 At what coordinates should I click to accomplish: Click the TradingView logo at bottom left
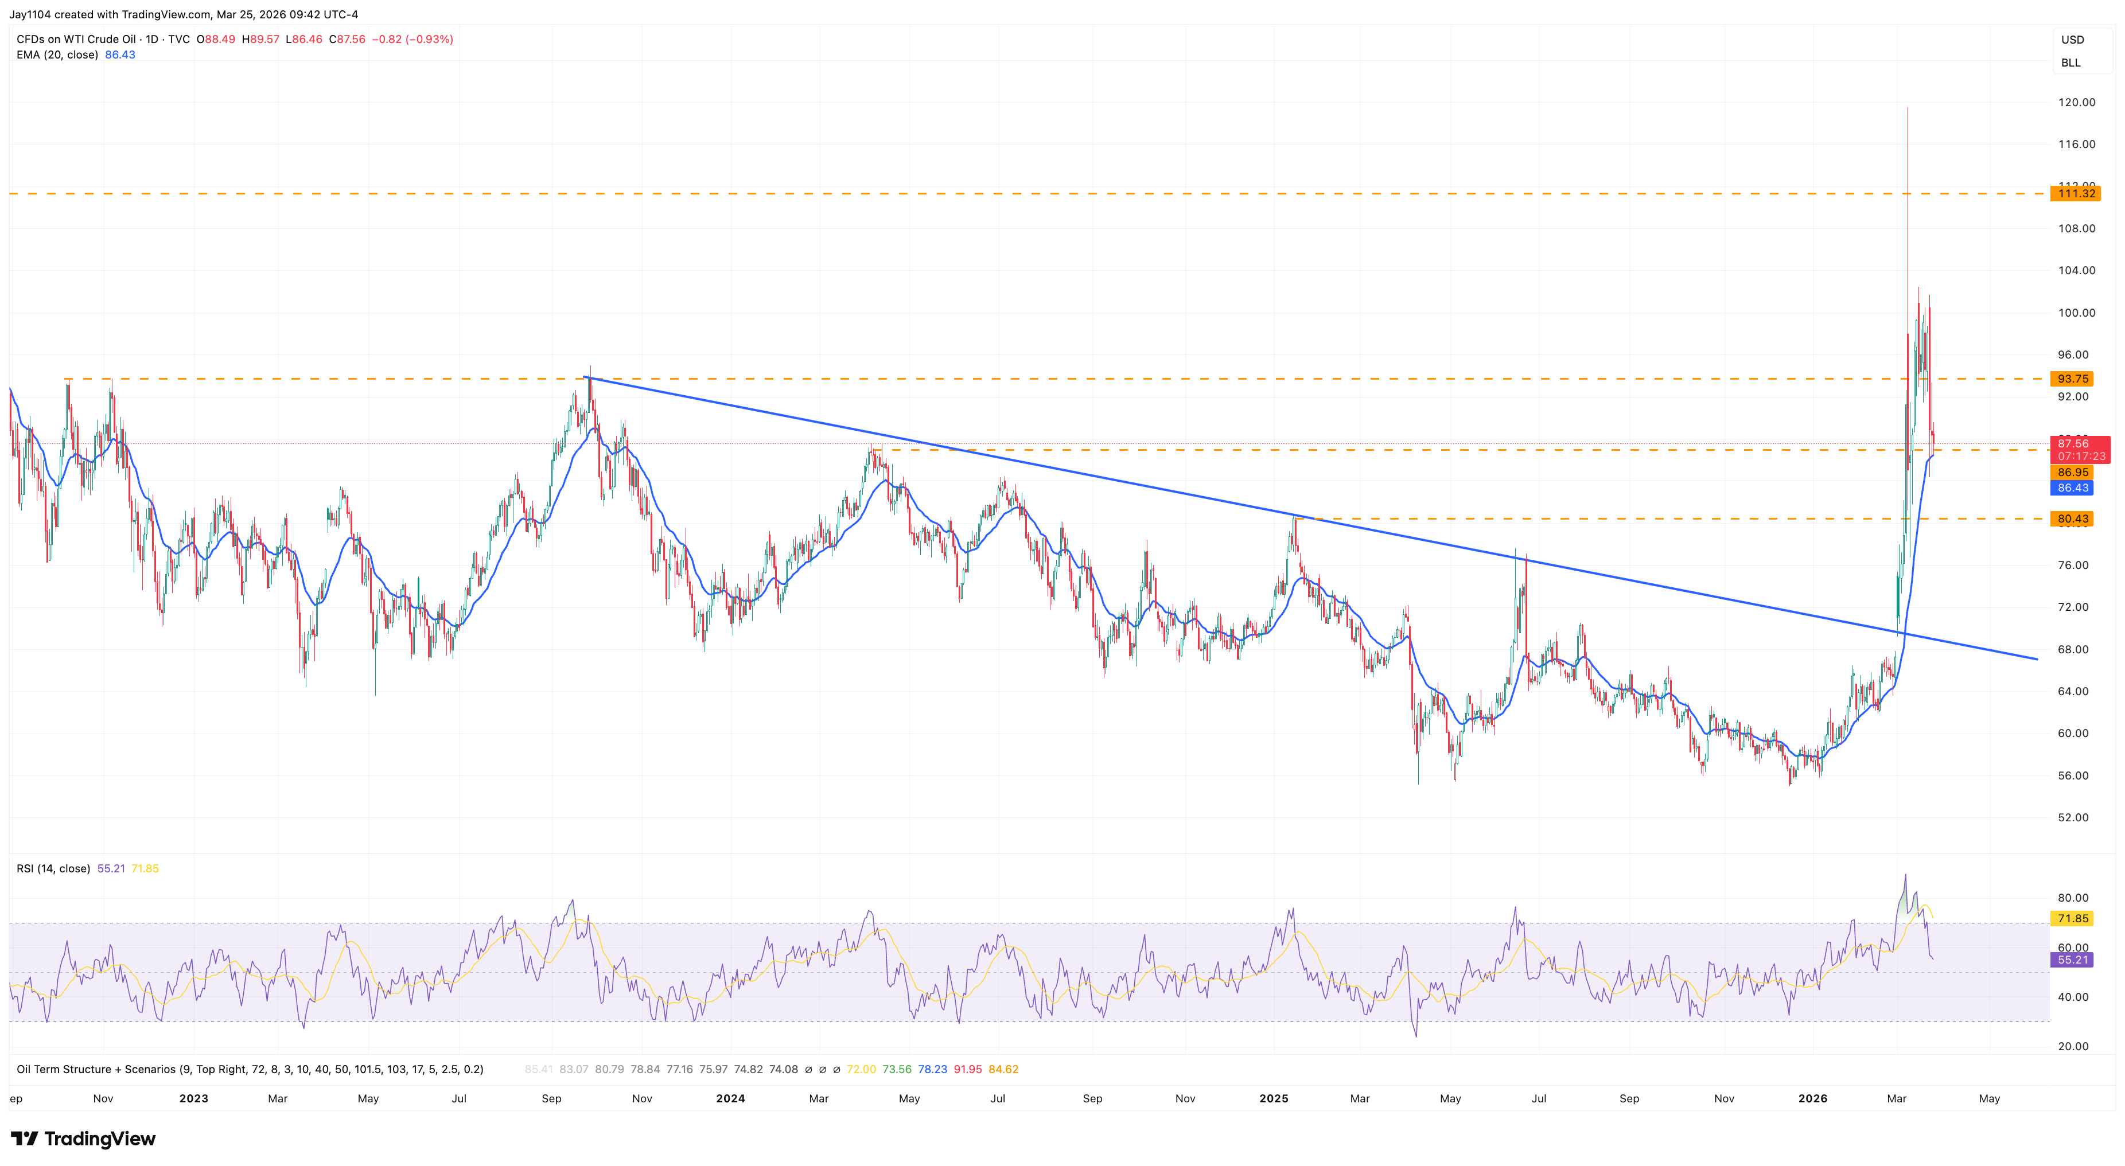tap(83, 1138)
